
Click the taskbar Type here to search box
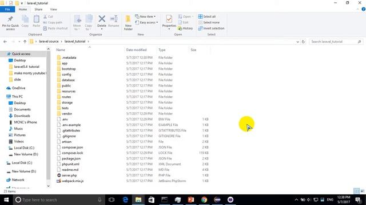58,200
